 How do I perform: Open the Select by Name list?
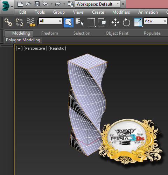79,22
